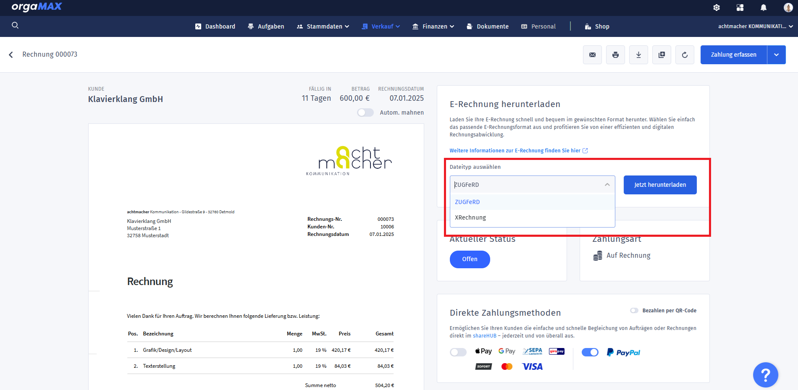Expand the Zahlung erfassen dropdown arrow
The image size is (798, 390).
(x=776, y=55)
